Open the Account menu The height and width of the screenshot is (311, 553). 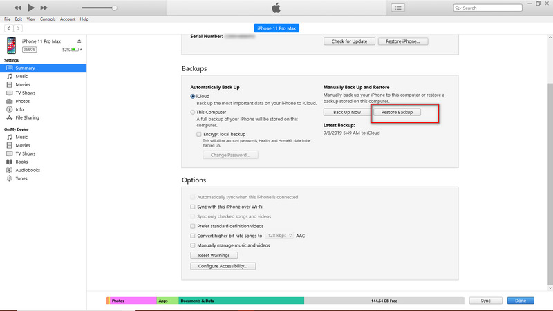point(68,19)
